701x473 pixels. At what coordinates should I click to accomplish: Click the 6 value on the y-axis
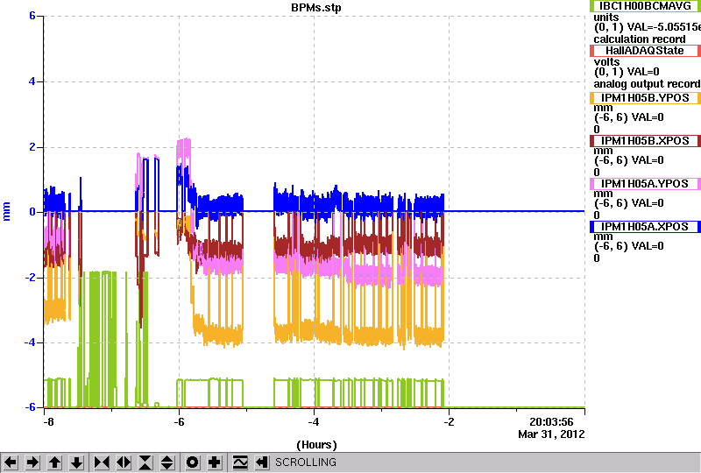32,16
